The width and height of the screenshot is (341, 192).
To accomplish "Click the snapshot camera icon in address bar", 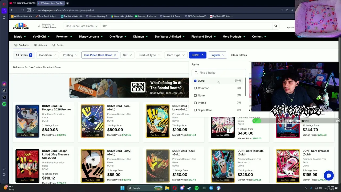I will 287,10.
